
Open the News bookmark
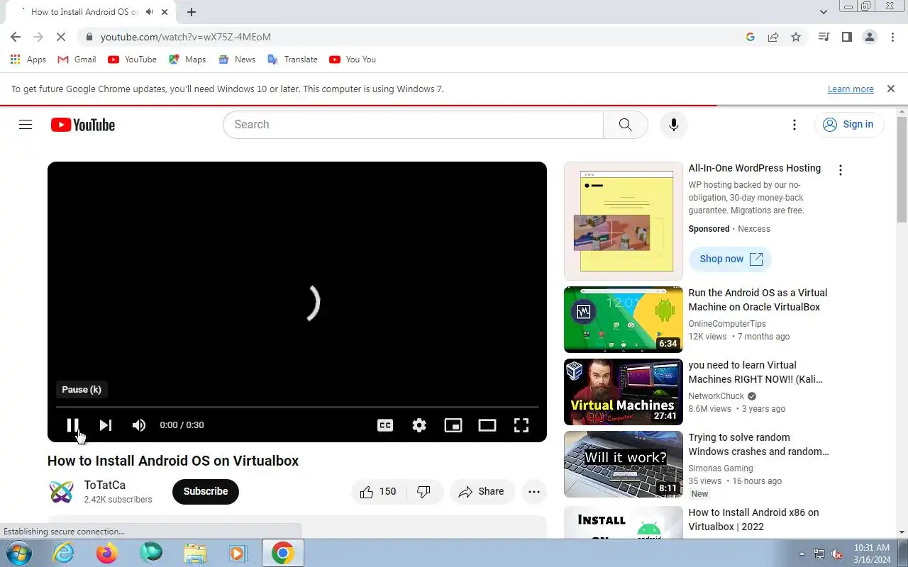237,60
